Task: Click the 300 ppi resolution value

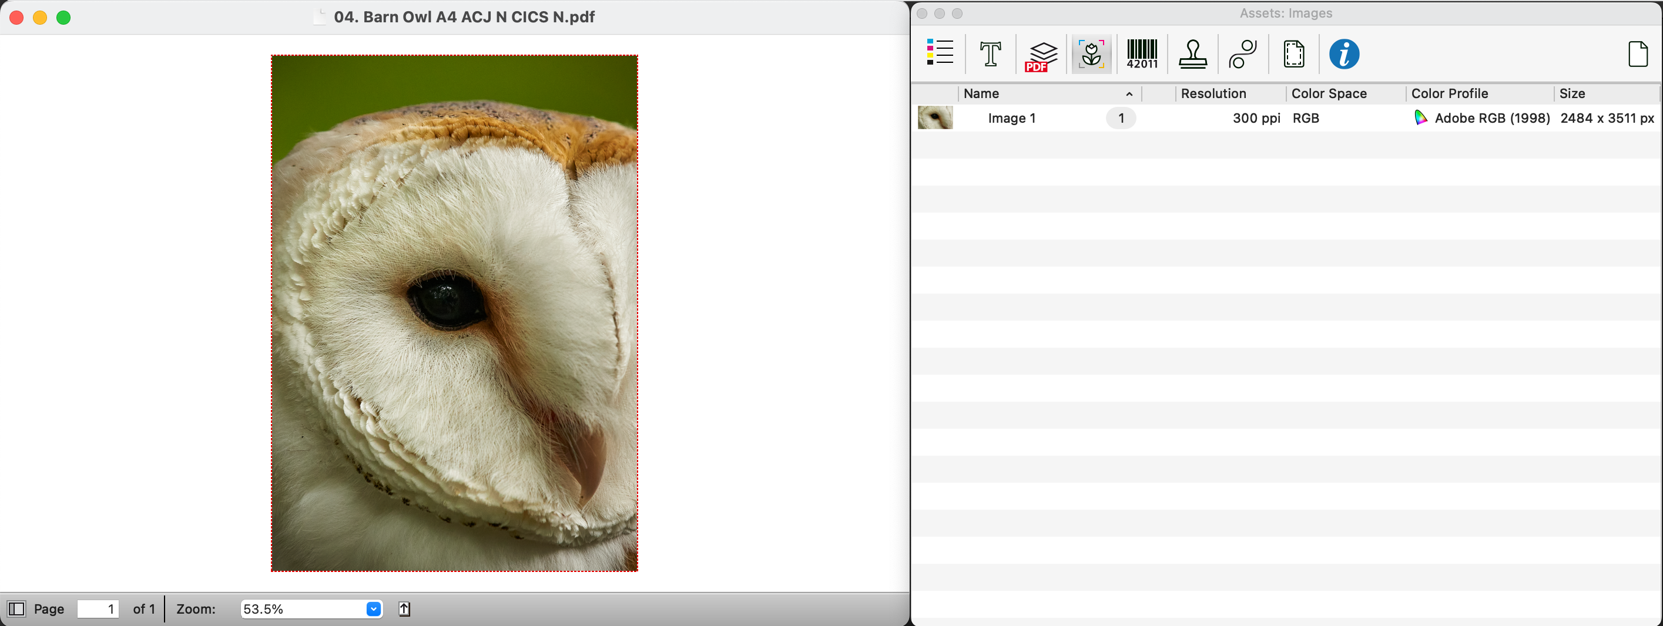Action: (x=1256, y=118)
